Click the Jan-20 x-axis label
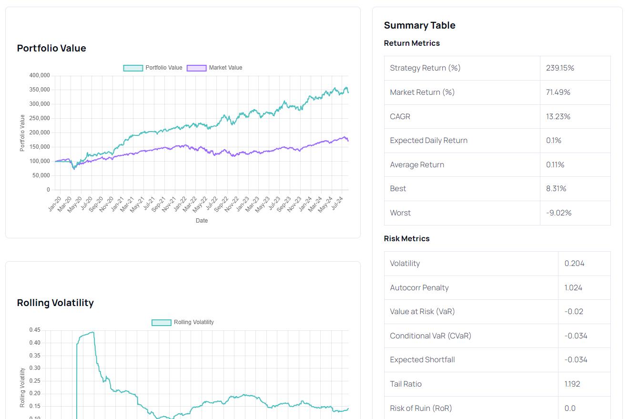This screenshot has height=419, width=629. click(55, 204)
